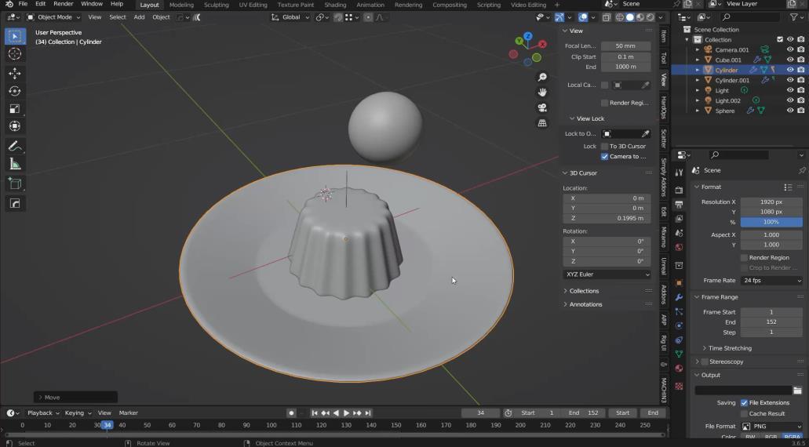Open the Render menu
Image resolution: width=809 pixels, height=447 pixels.
63,4
